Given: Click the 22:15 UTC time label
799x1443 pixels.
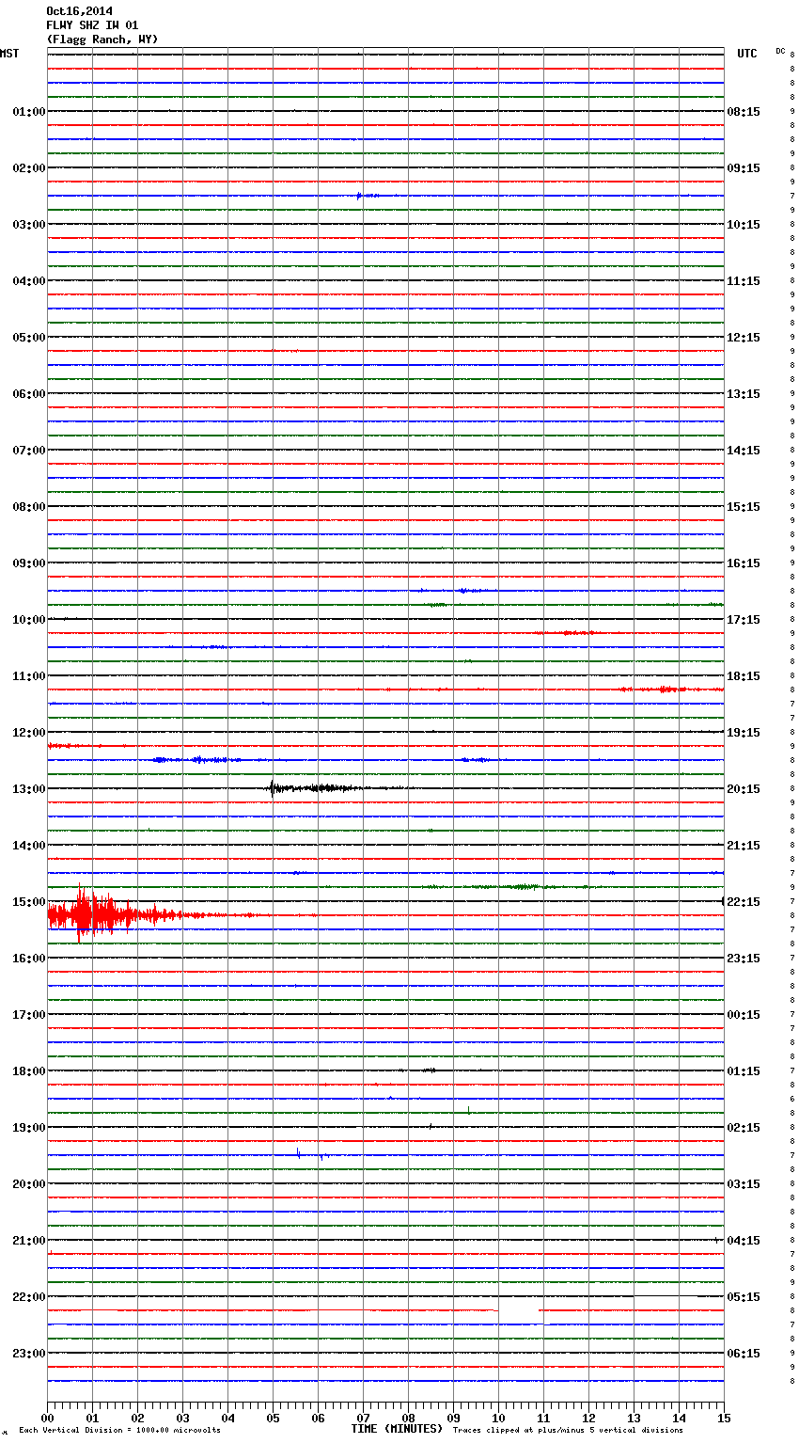Looking at the screenshot, I should click(x=744, y=902).
